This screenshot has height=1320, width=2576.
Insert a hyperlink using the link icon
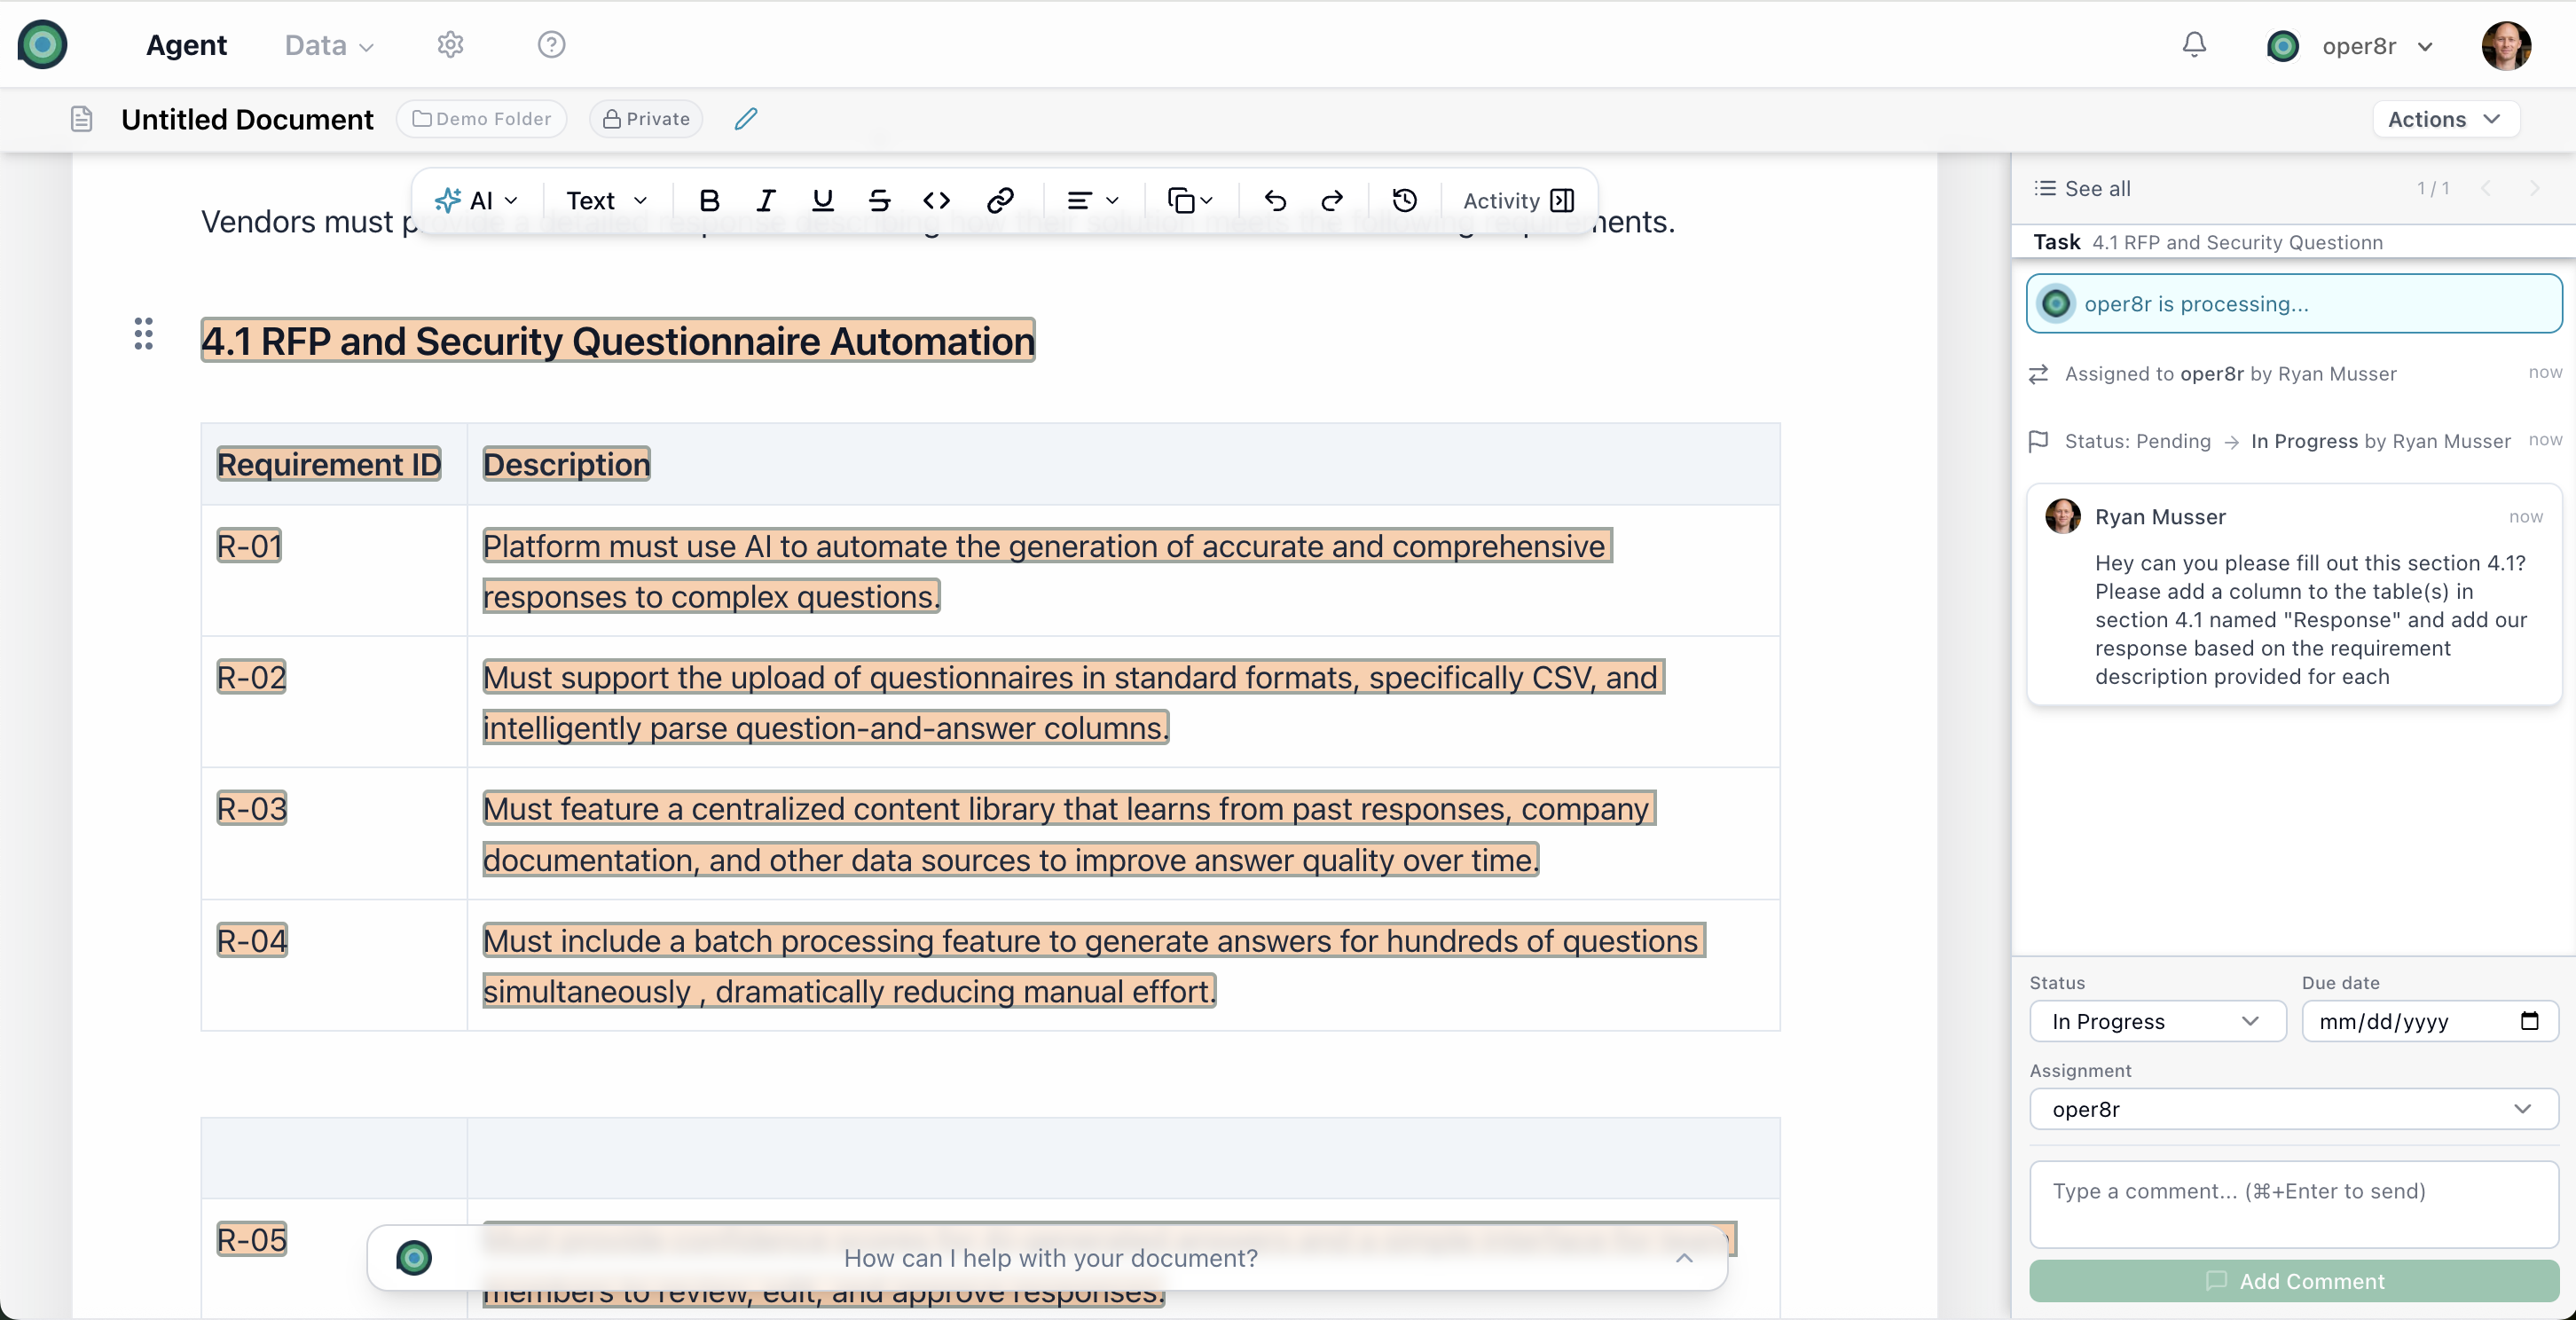(x=1001, y=200)
